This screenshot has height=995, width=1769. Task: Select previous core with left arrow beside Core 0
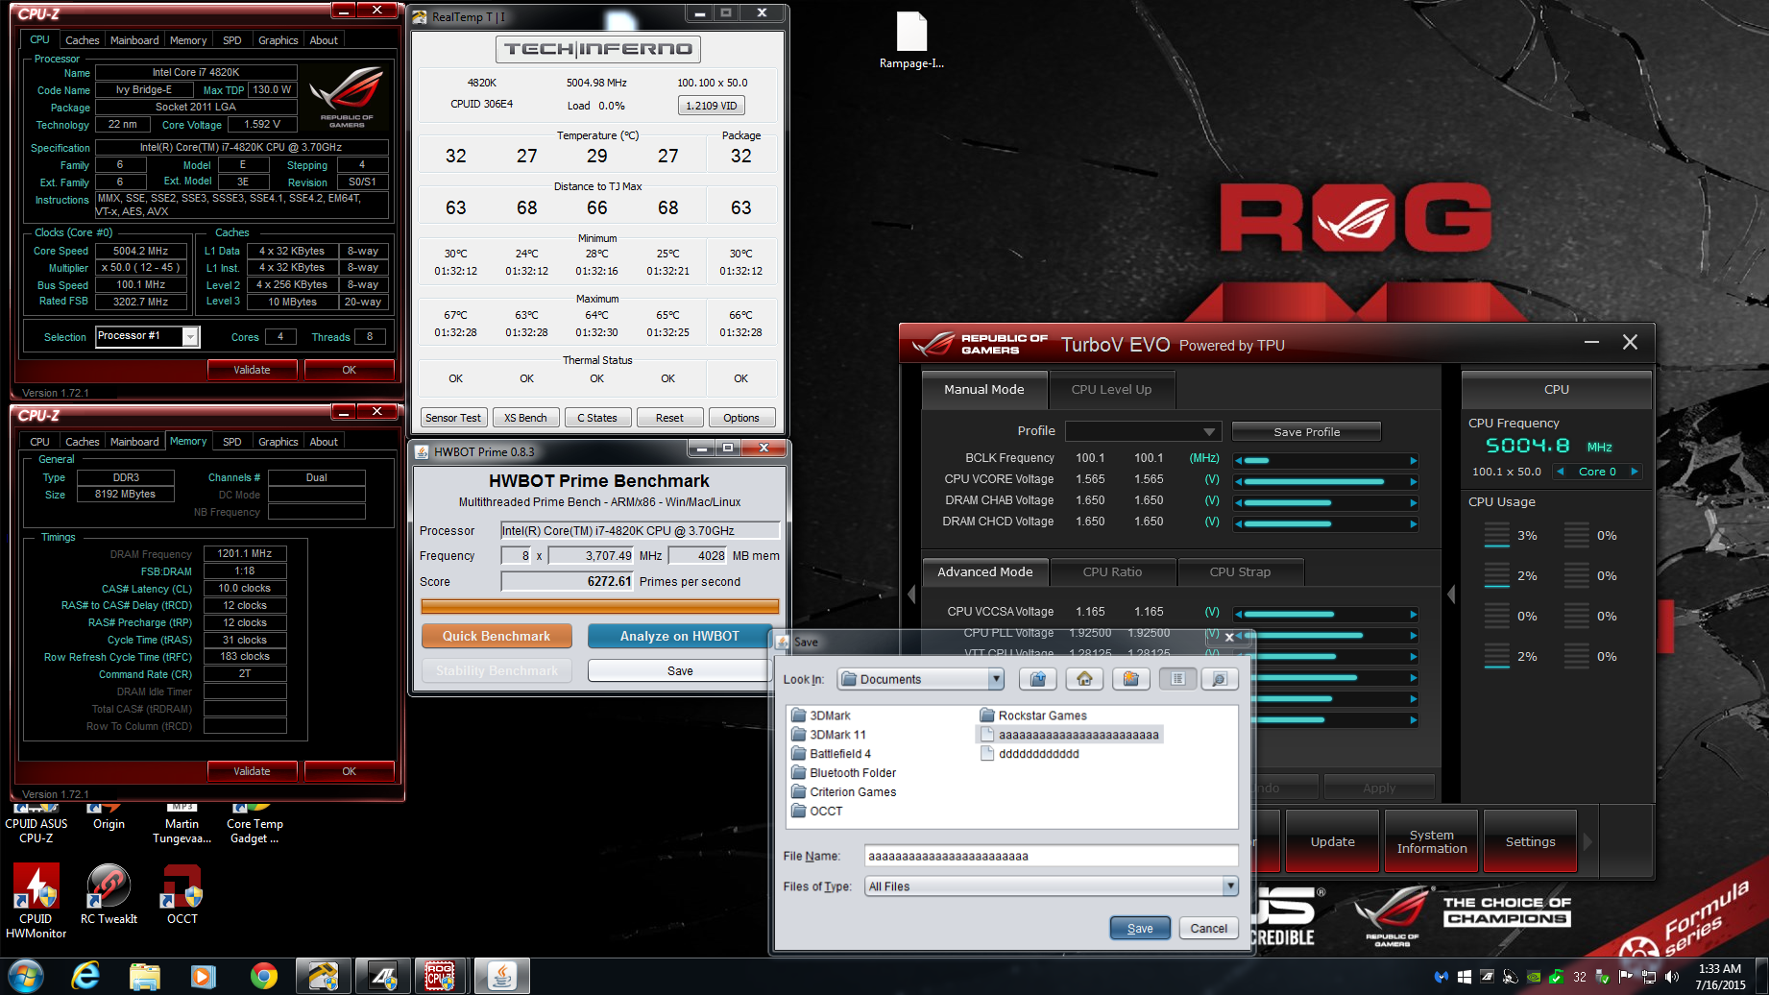[1561, 472]
